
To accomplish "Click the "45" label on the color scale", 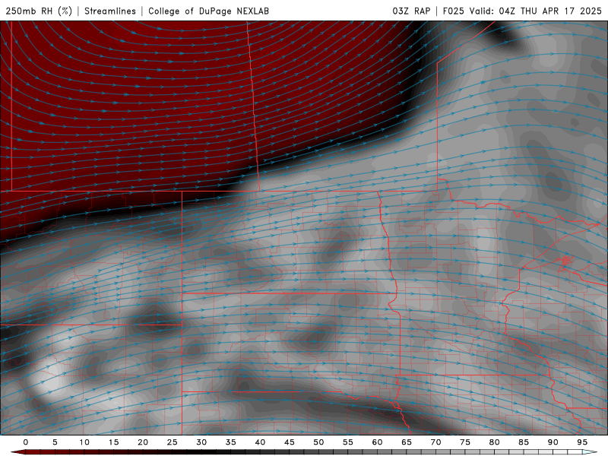I will [290, 442].
